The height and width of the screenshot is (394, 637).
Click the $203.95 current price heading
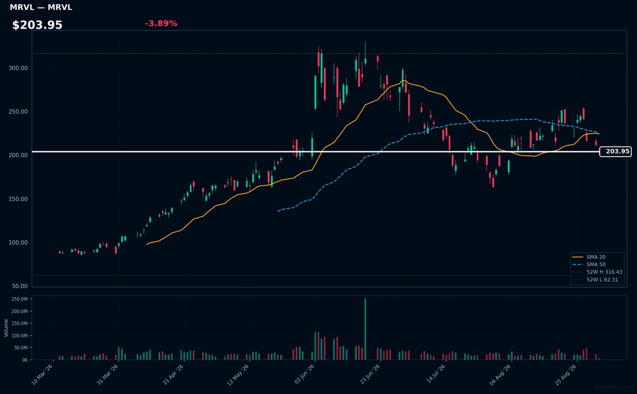point(37,25)
